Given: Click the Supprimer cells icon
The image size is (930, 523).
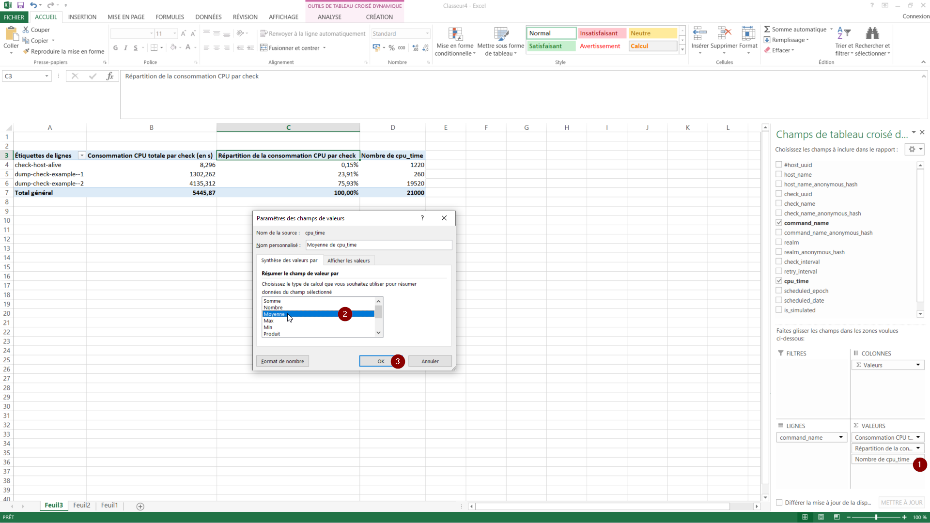Looking at the screenshot, I should 724,34.
